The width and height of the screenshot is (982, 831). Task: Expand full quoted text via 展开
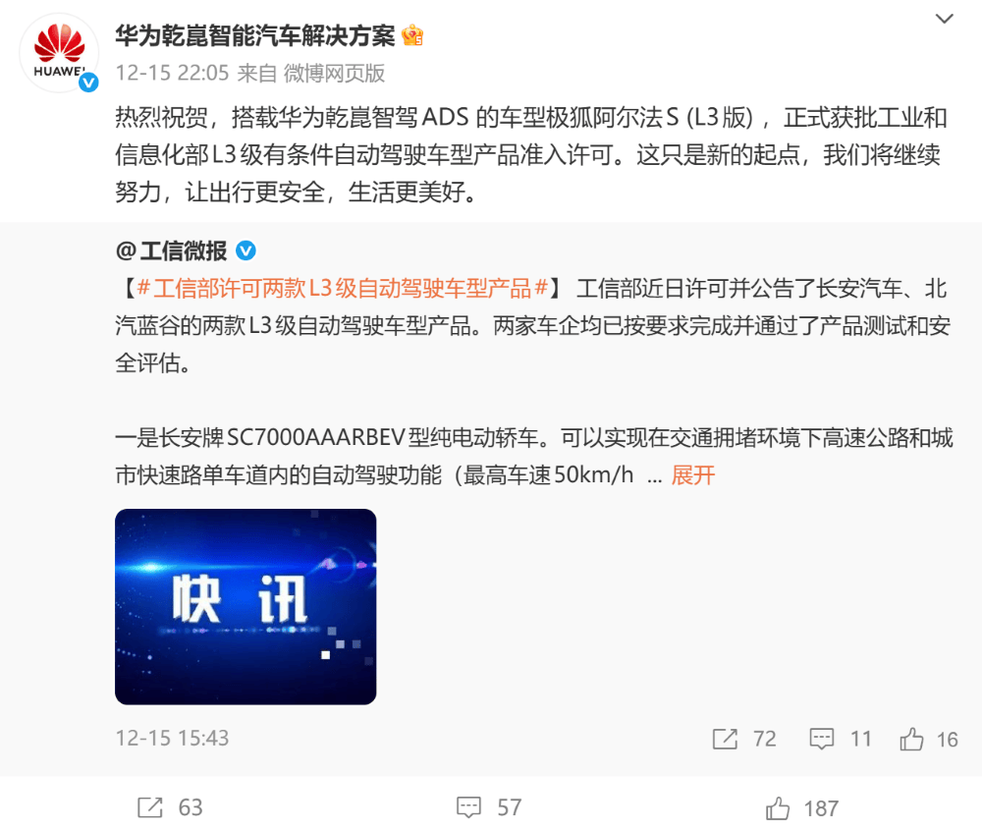pyautogui.click(x=692, y=475)
